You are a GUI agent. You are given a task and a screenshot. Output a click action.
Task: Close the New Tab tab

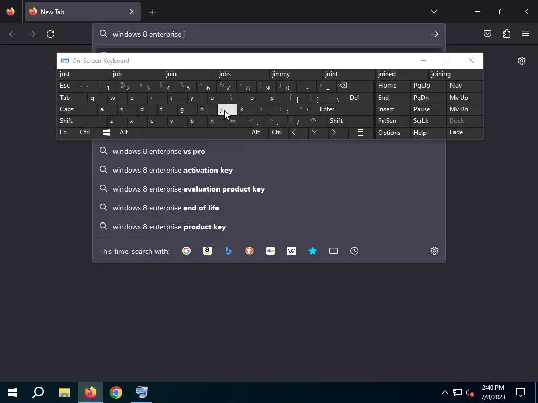(132, 12)
